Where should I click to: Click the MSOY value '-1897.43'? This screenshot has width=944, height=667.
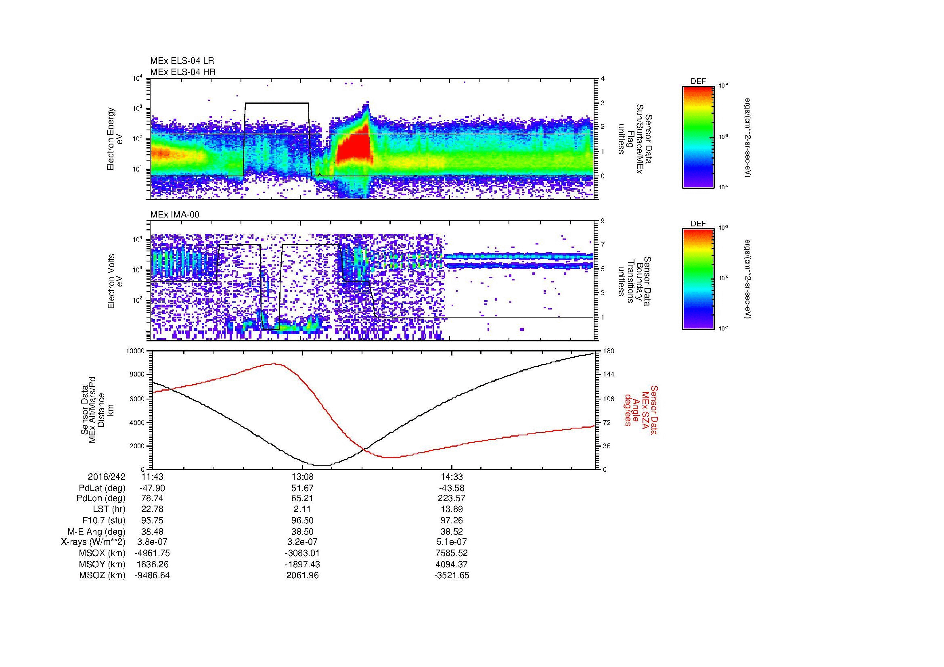click(303, 564)
